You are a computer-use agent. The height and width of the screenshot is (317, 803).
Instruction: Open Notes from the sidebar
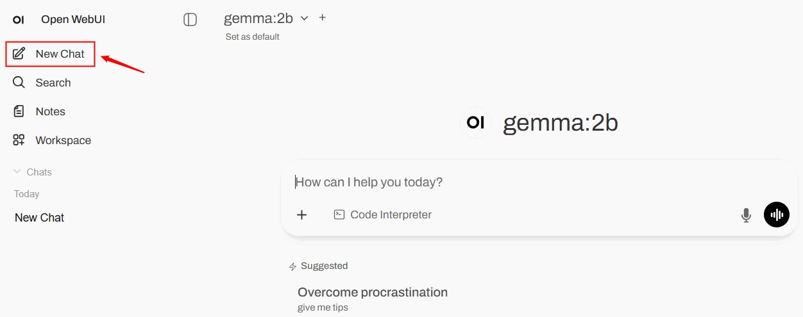click(50, 111)
